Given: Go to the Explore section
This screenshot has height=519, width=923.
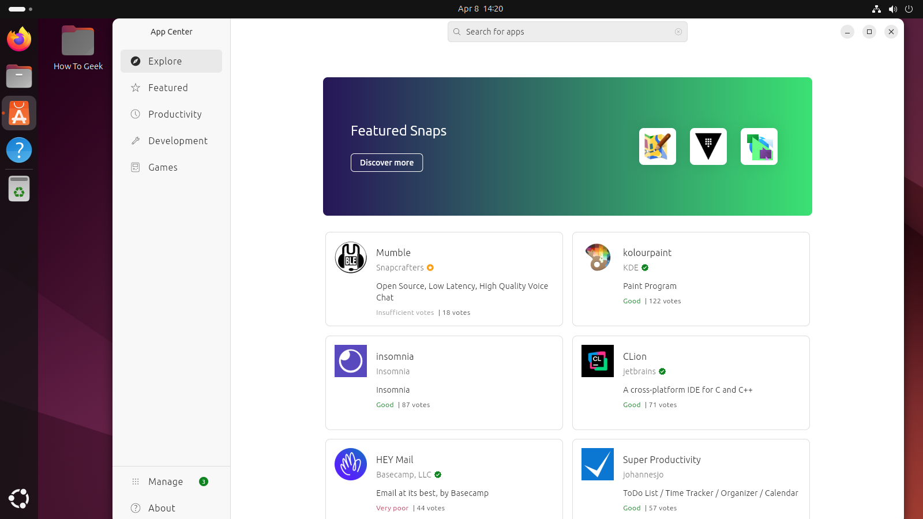Looking at the screenshot, I should 171,61.
